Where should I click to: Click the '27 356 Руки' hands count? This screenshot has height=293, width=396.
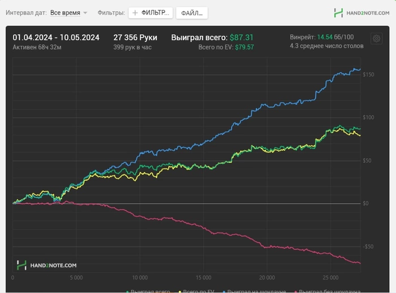pos(135,37)
